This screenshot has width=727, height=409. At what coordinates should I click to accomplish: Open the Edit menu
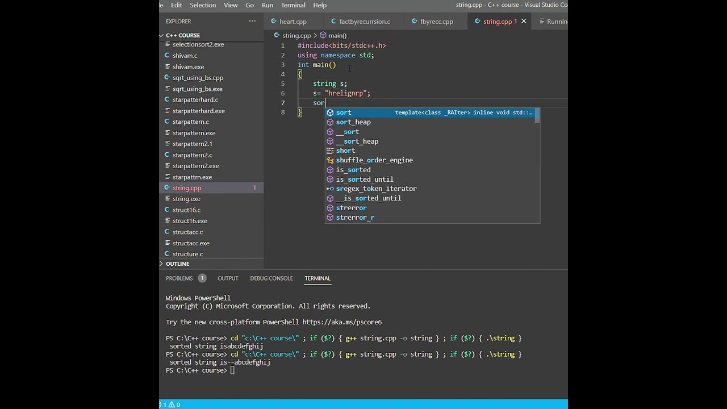[177, 5]
